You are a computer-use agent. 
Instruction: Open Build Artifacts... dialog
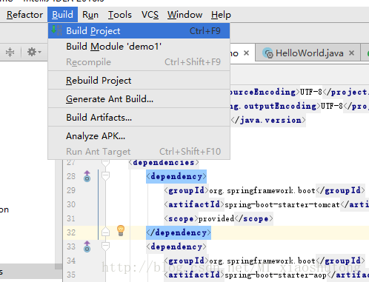pos(139,118)
